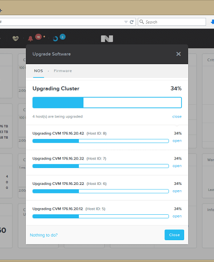Select the NOS tab

pyautogui.click(x=38, y=71)
